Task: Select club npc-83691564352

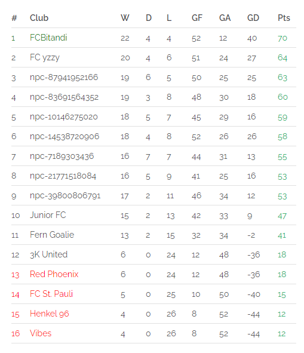Action: [64, 97]
